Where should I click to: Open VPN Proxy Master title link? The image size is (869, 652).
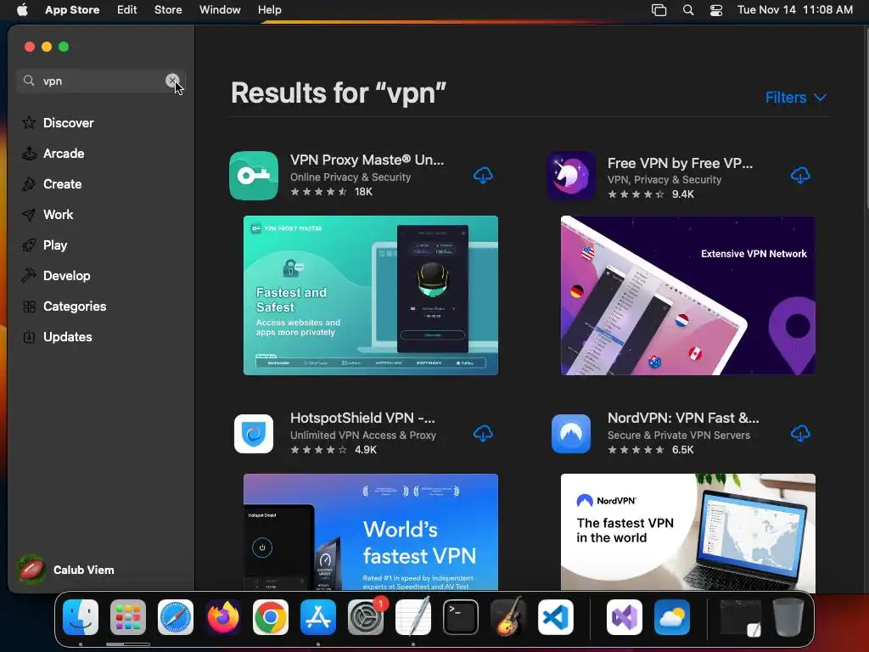(367, 160)
